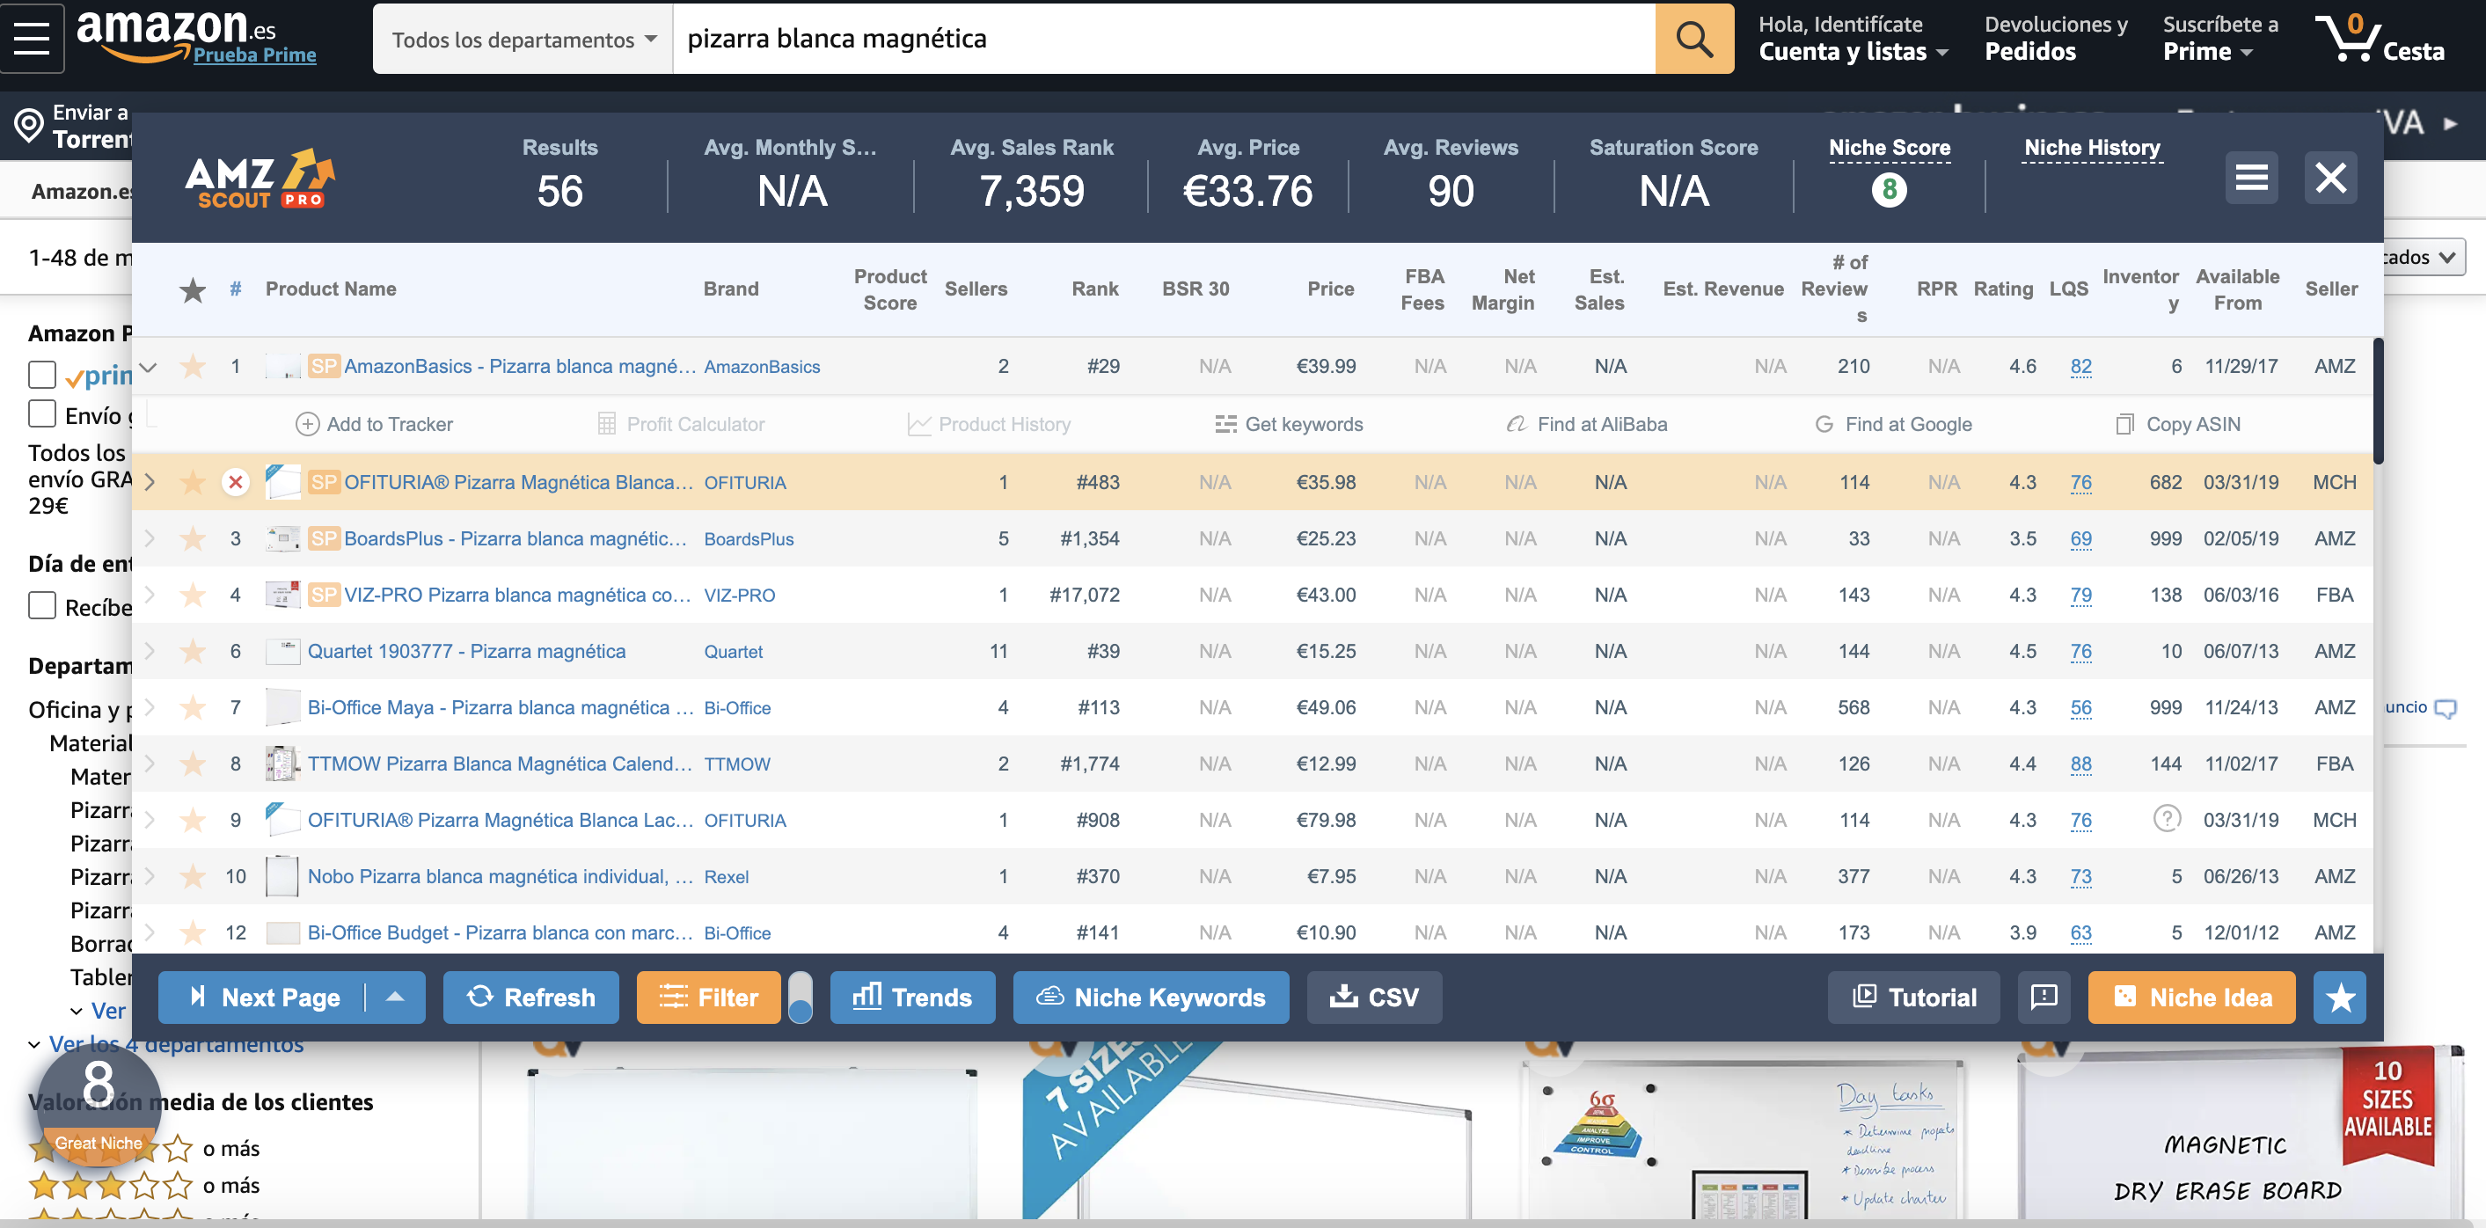Favorite the AmazonBasics product star
2486x1228 pixels.
[x=193, y=367]
